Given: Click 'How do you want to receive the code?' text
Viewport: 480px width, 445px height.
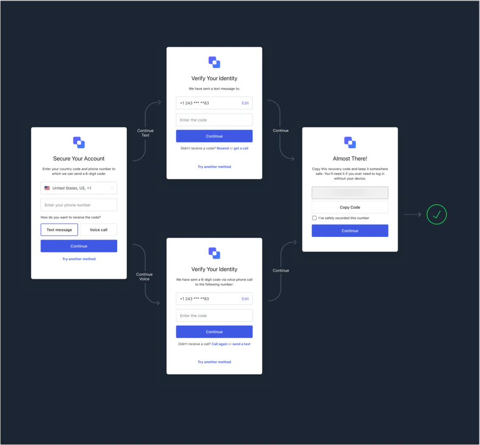Looking at the screenshot, I should pos(71,218).
